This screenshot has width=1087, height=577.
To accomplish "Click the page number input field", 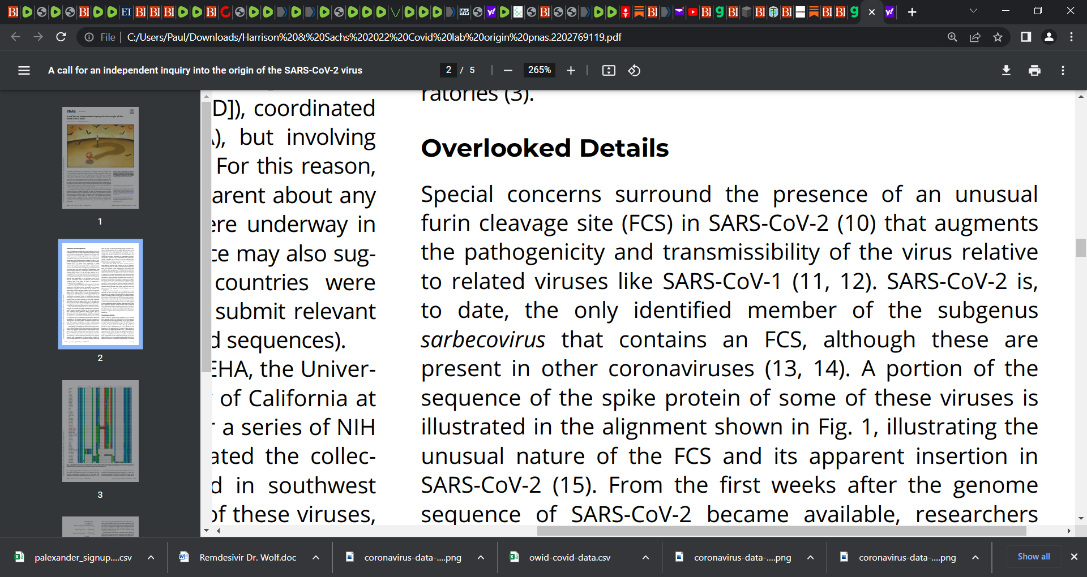I will (448, 70).
